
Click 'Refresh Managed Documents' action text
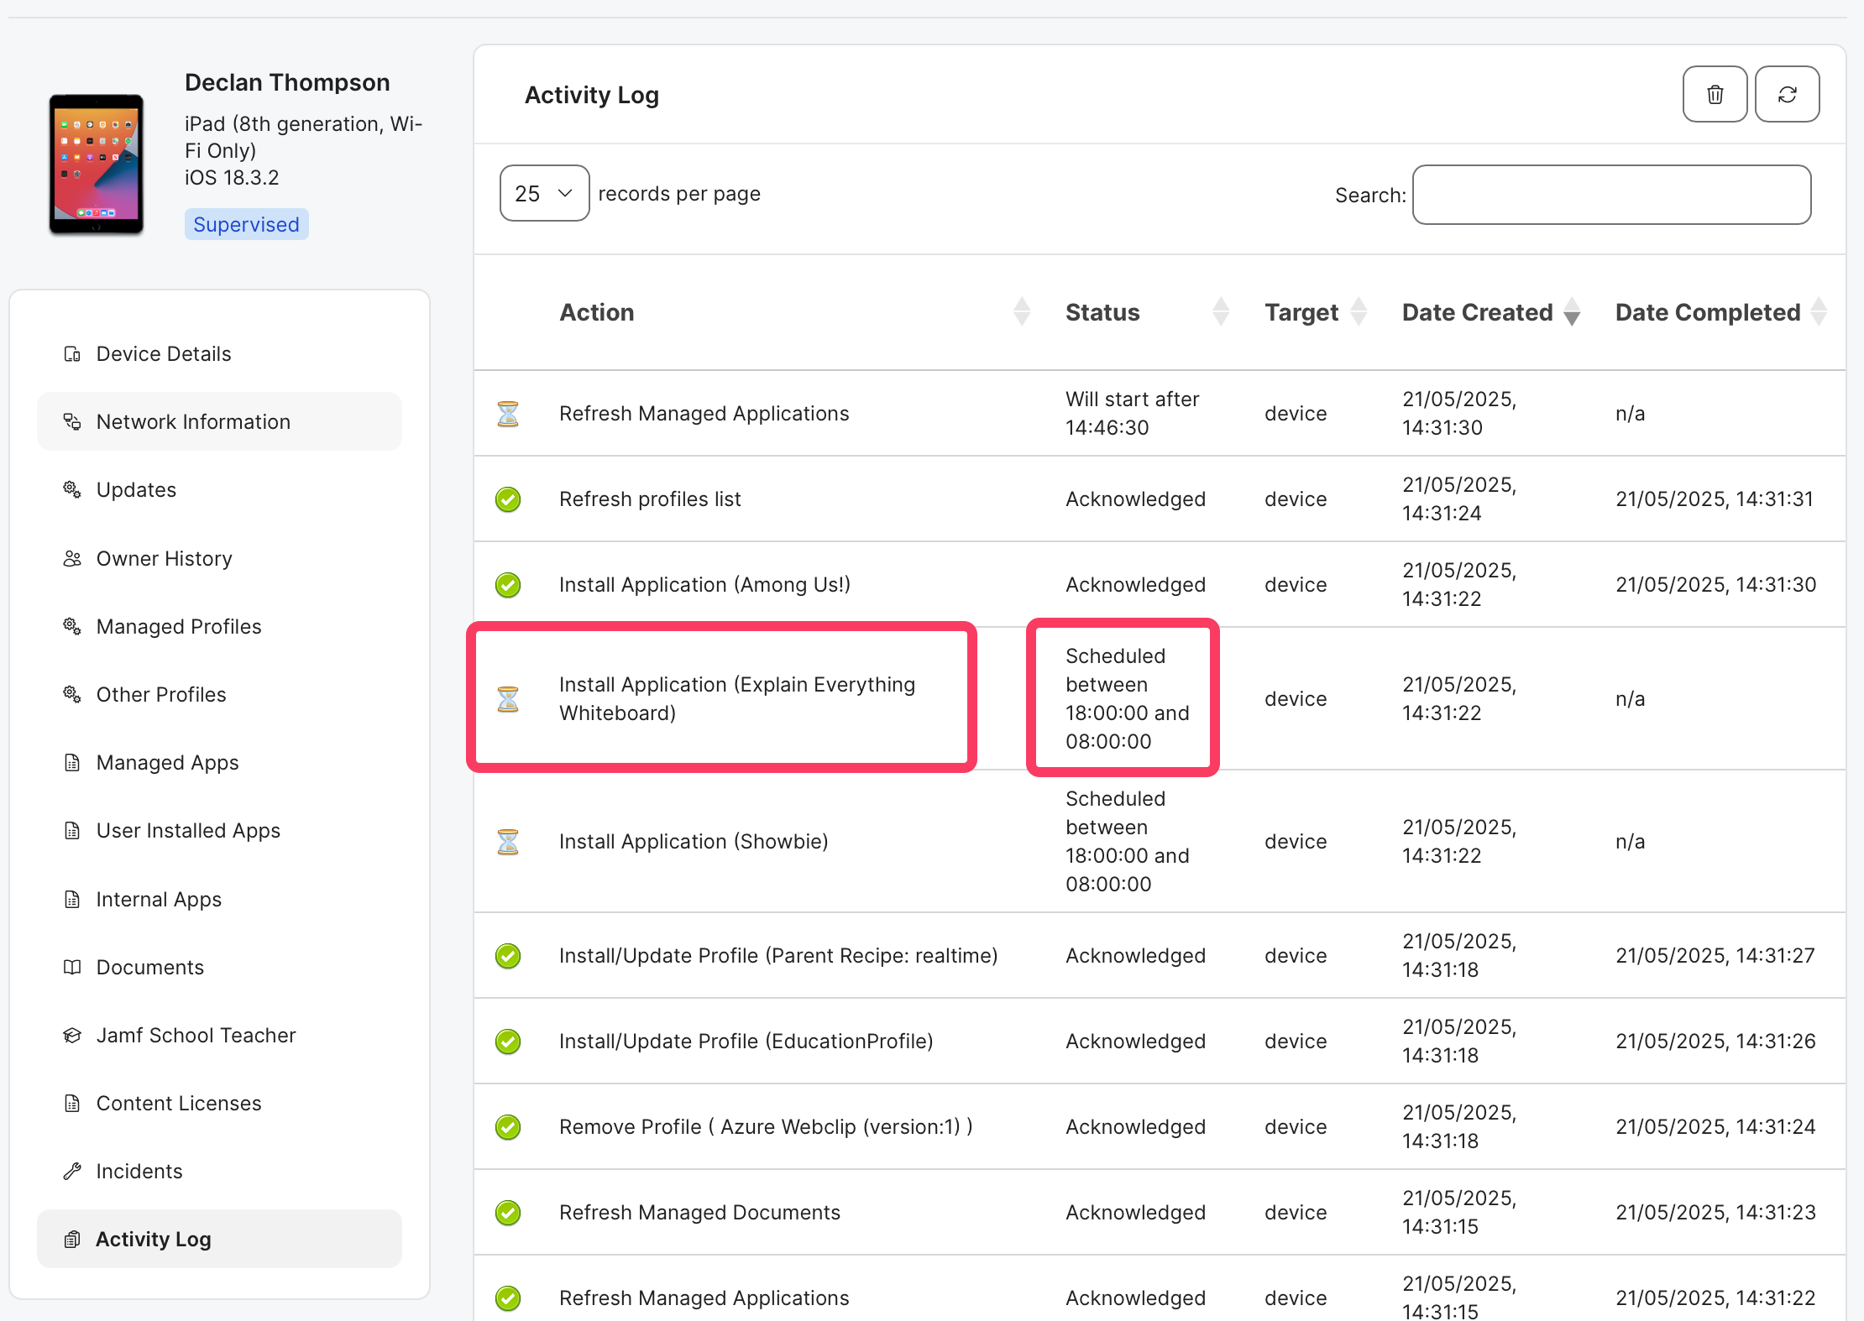[699, 1213]
